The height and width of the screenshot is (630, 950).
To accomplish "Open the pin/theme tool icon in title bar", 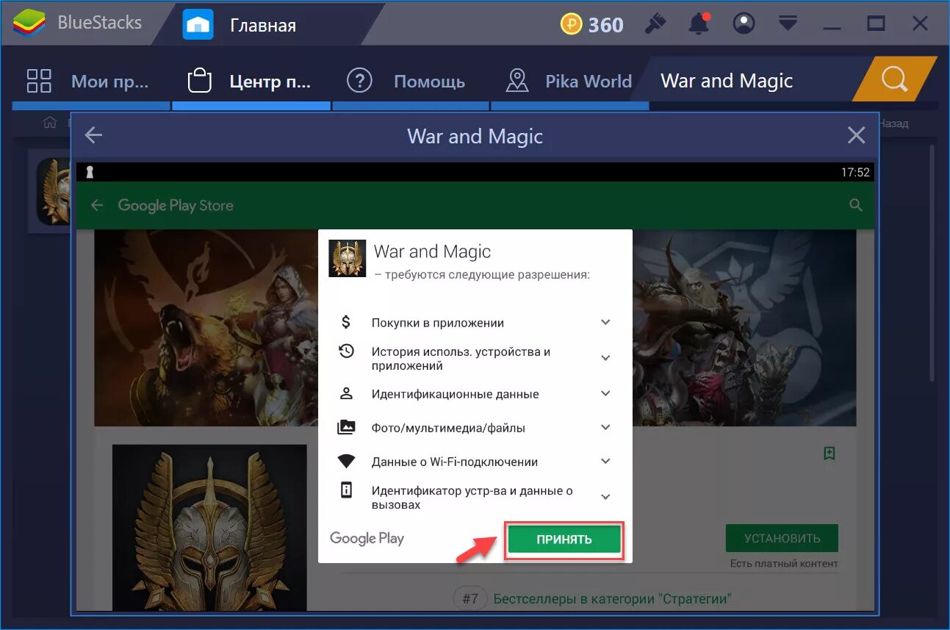I will (x=654, y=24).
